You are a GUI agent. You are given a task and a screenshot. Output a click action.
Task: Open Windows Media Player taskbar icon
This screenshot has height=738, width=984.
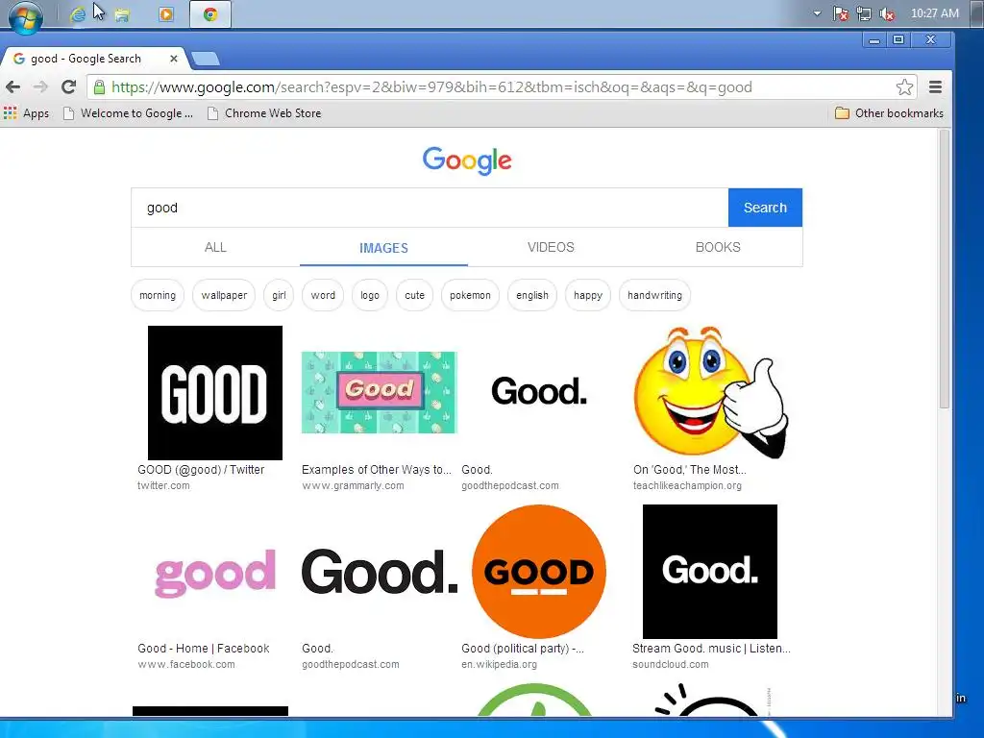166,14
